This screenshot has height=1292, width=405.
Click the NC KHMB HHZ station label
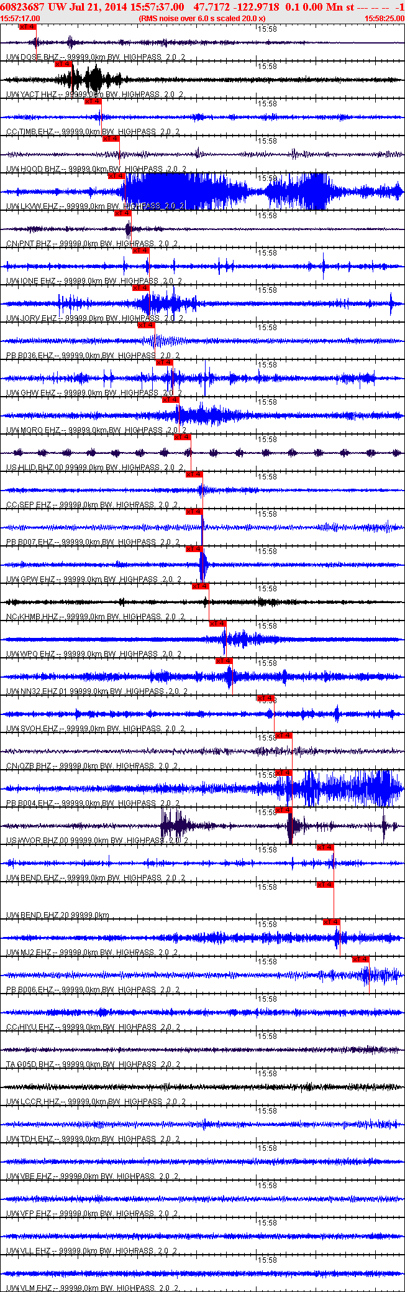point(32,617)
